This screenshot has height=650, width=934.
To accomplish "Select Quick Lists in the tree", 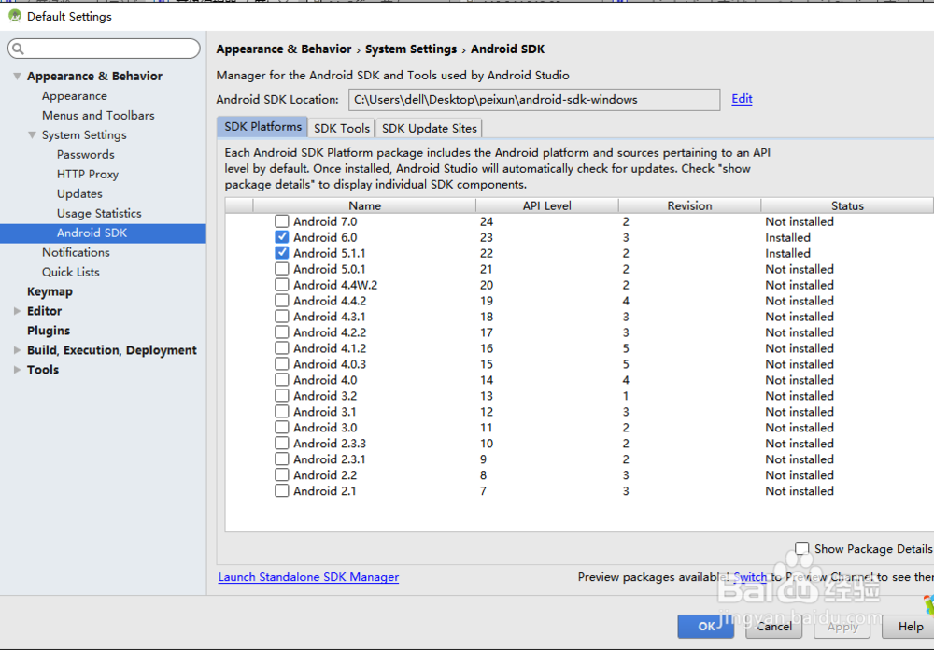I will tap(70, 273).
